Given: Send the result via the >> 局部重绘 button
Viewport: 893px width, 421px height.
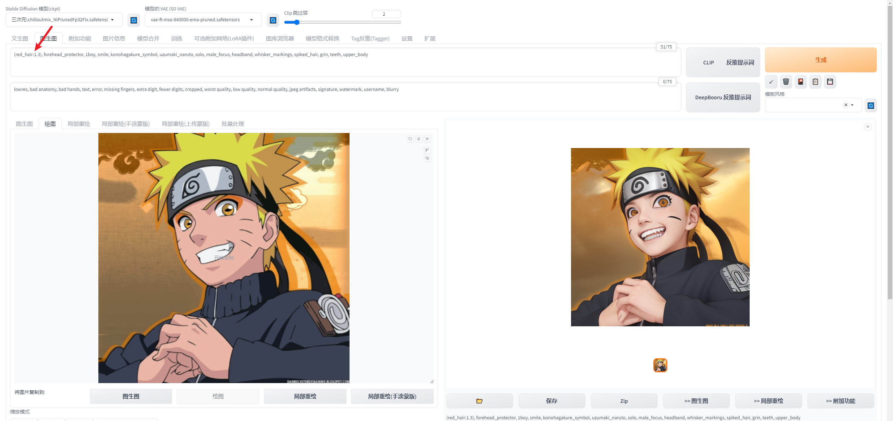Looking at the screenshot, I should (768, 401).
